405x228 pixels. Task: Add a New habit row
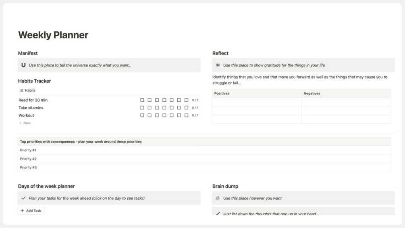pos(27,123)
